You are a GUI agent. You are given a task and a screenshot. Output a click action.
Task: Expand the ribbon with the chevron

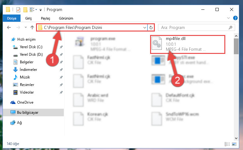pyautogui.click(x=228, y=18)
